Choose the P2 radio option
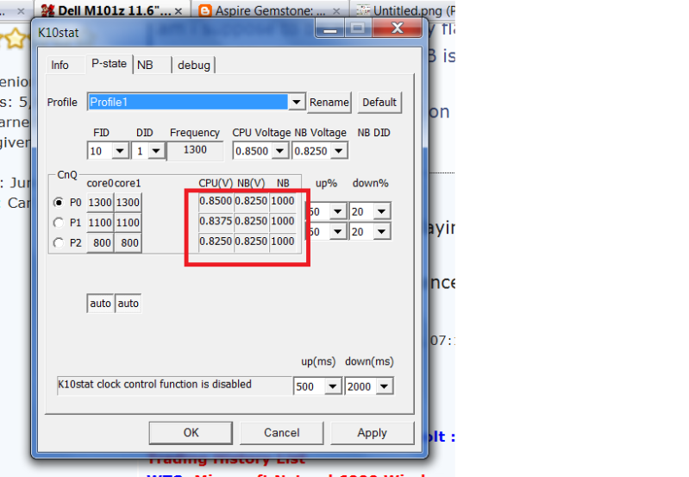 click(x=59, y=243)
